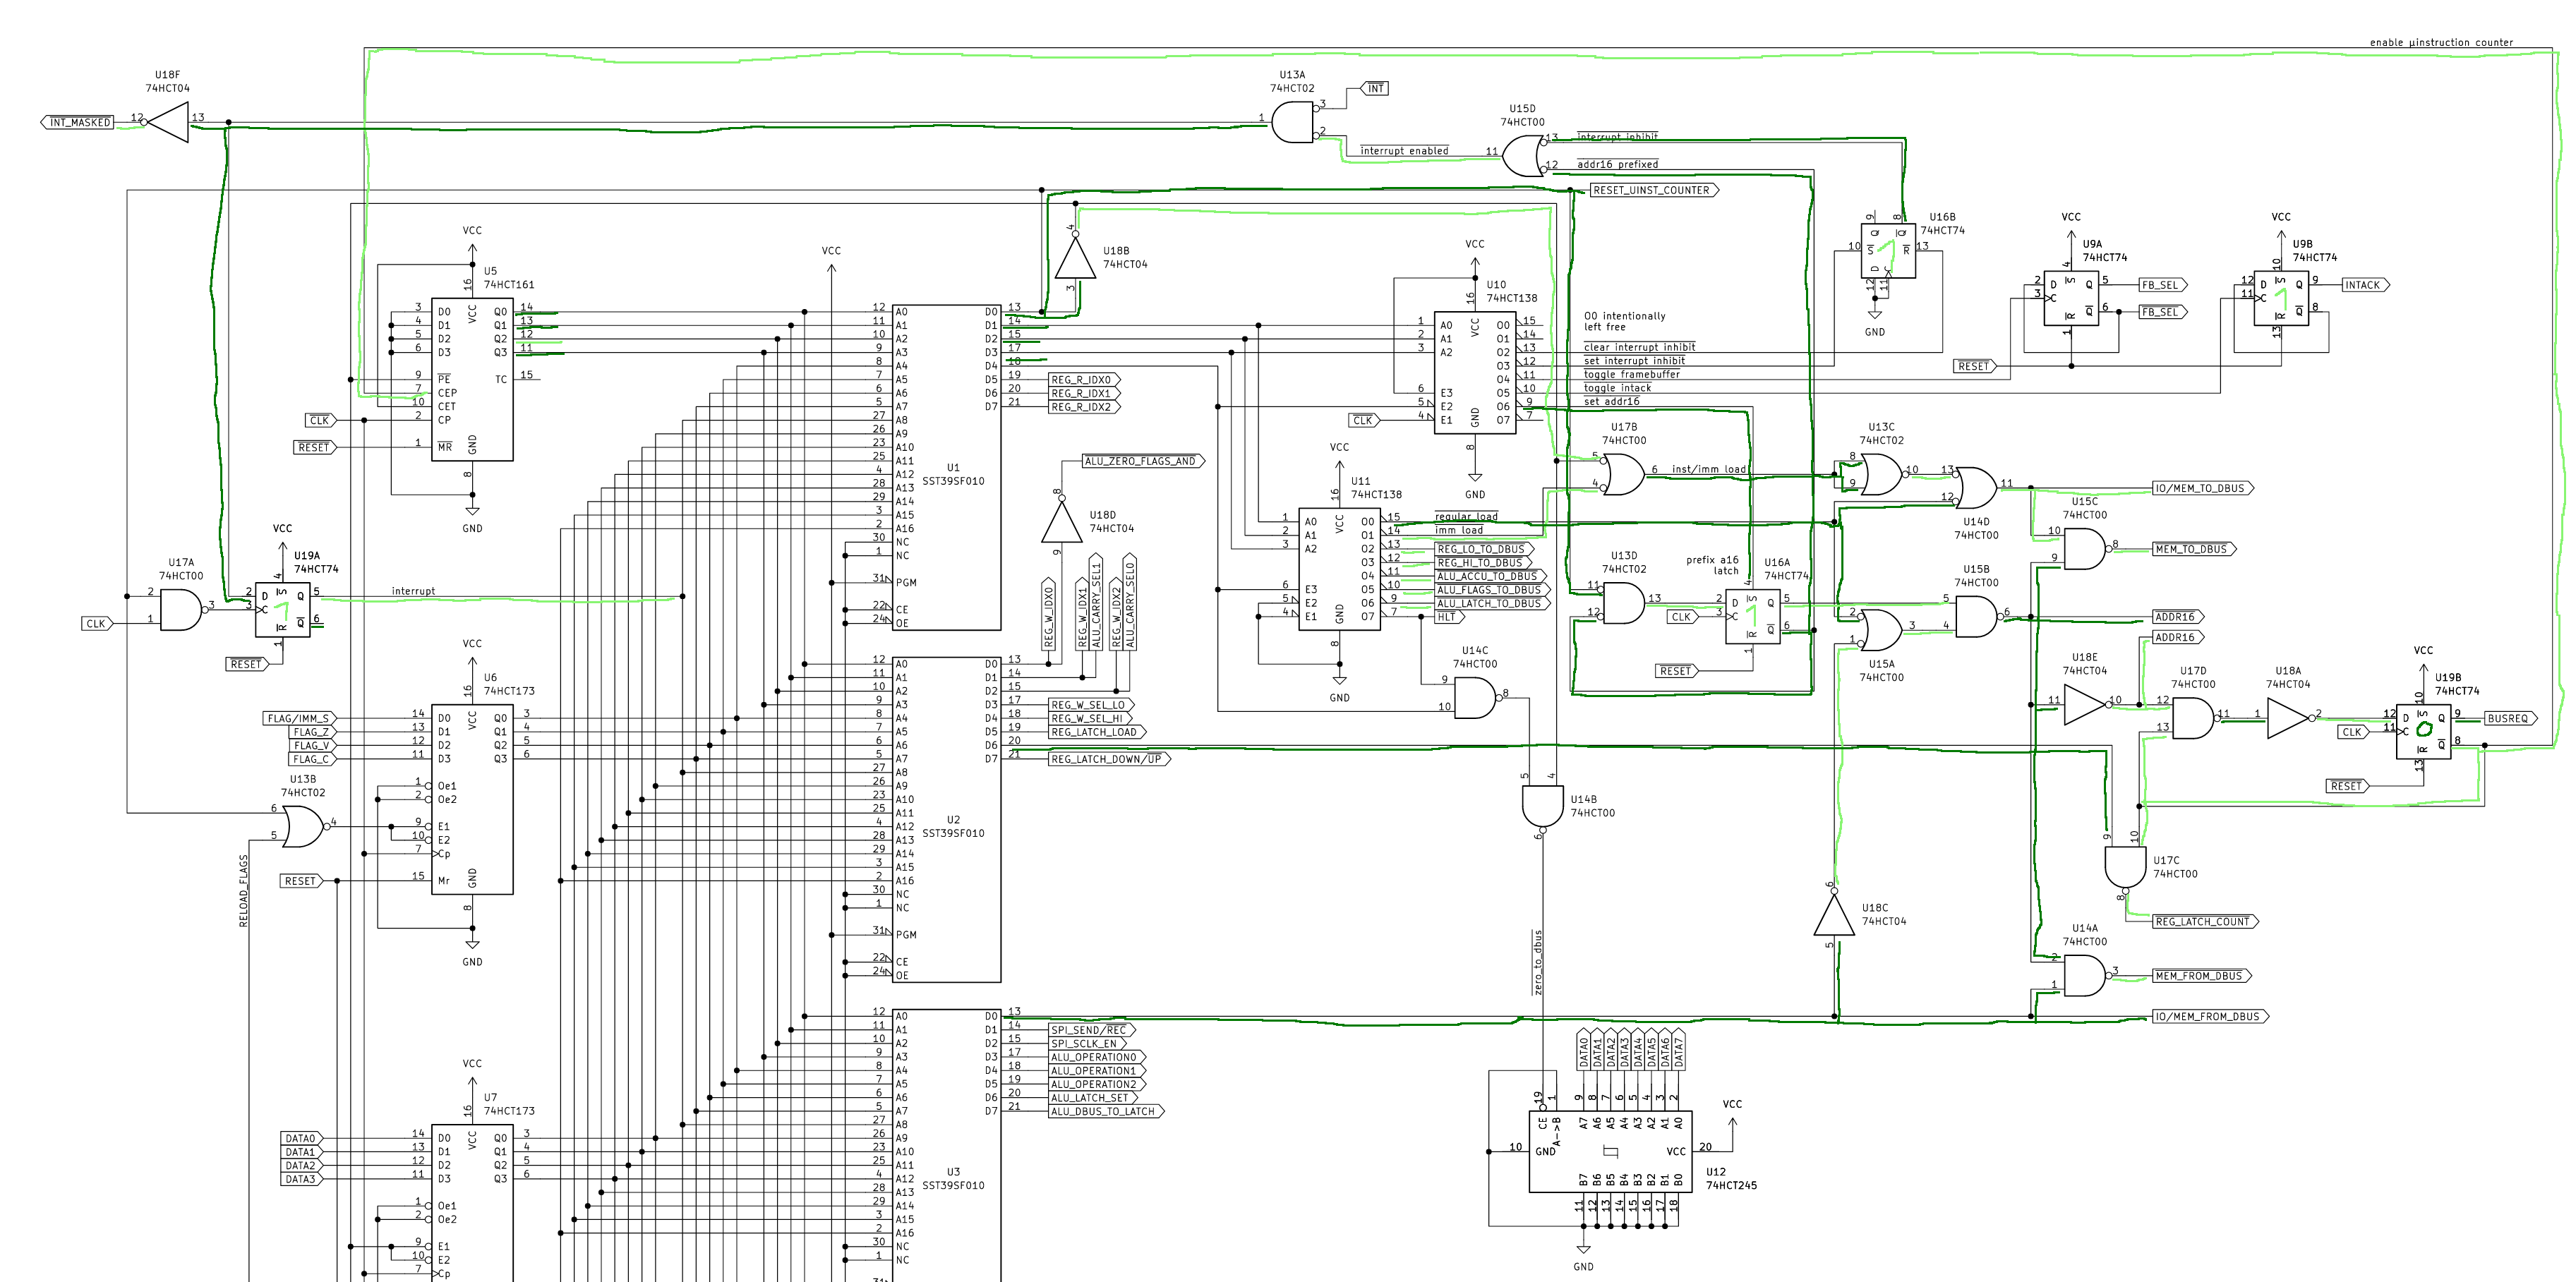This screenshot has height=1282, width=2576.
Task: Click the BUSREQ output label
Action: coord(2510,718)
